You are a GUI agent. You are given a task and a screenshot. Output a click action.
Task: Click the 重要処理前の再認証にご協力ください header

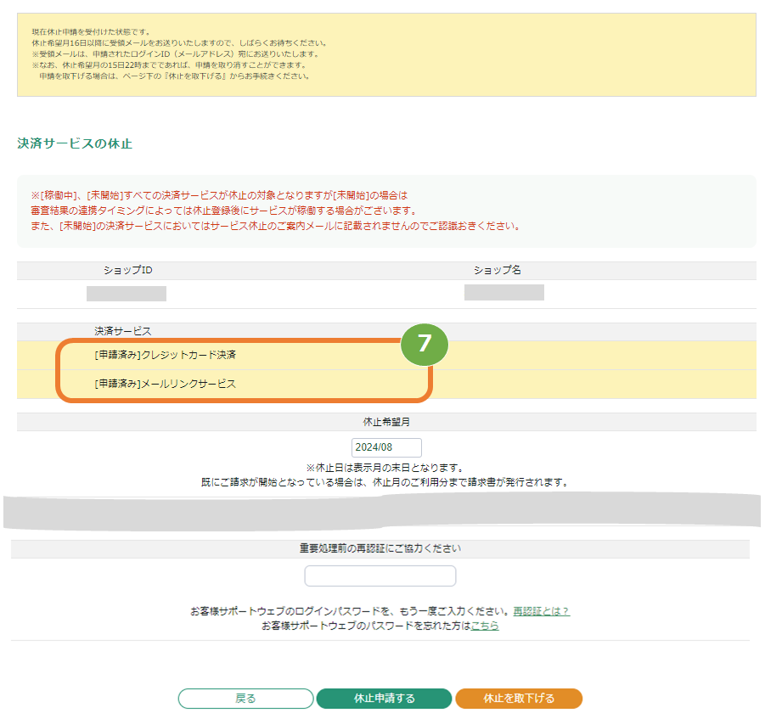[x=380, y=548]
